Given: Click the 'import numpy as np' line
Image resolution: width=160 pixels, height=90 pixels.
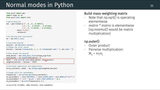Looking at the screenshot, I should click(14, 15).
